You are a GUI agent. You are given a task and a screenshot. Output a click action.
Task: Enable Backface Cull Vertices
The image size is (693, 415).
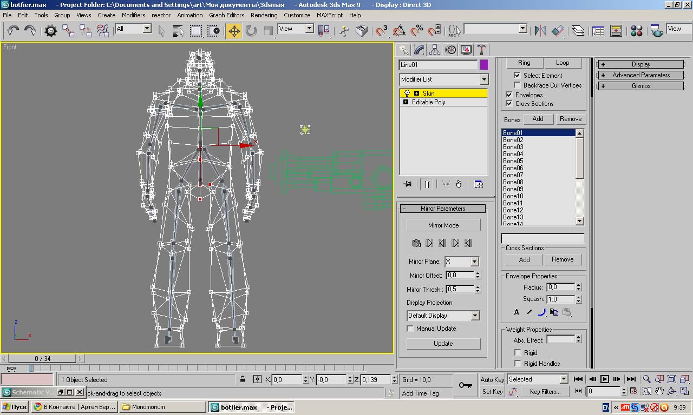click(x=517, y=85)
